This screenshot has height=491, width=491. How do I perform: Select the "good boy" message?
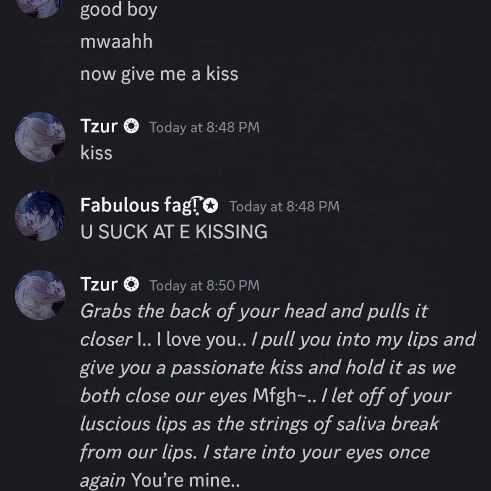click(119, 10)
